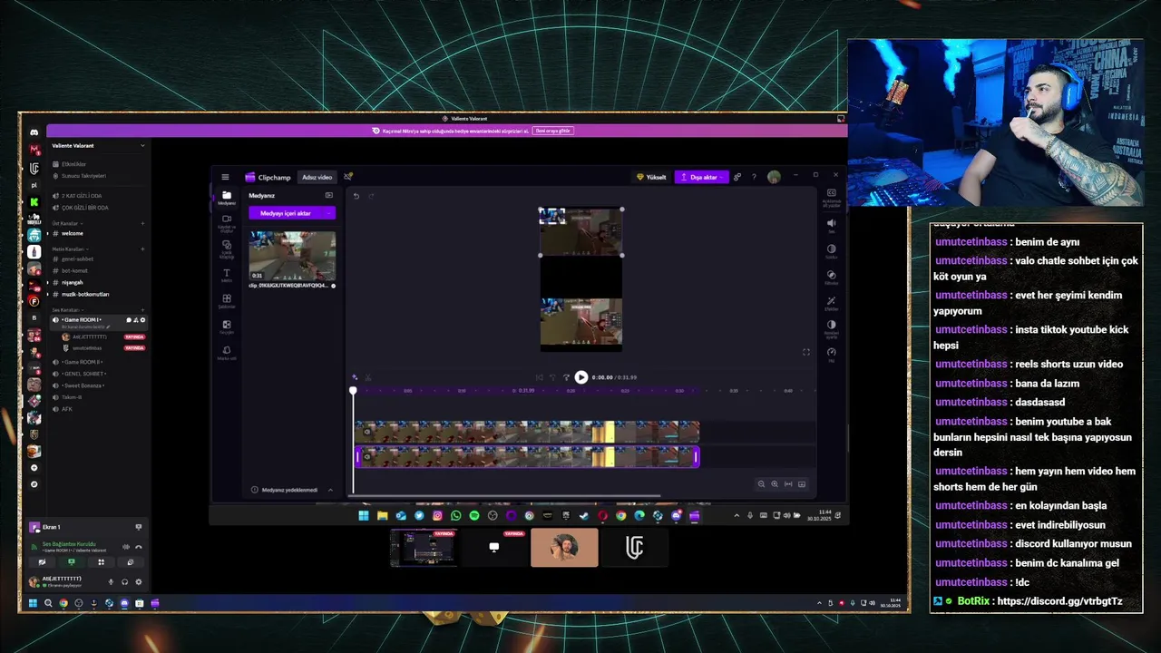Disconnect from Discord voice channel
The height and width of the screenshot is (653, 1161).
(x=139, y=547)
